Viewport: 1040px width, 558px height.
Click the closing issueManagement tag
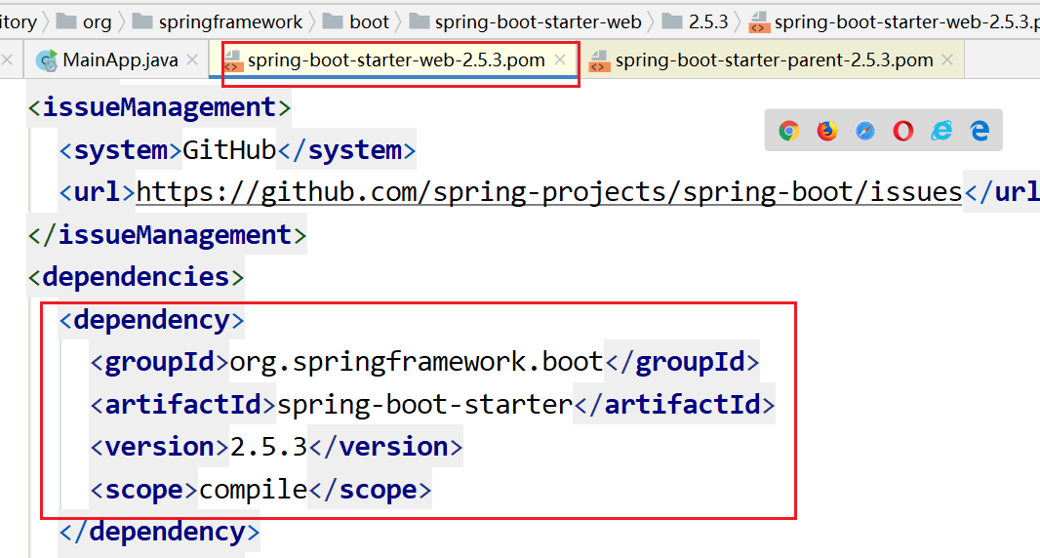167,235
